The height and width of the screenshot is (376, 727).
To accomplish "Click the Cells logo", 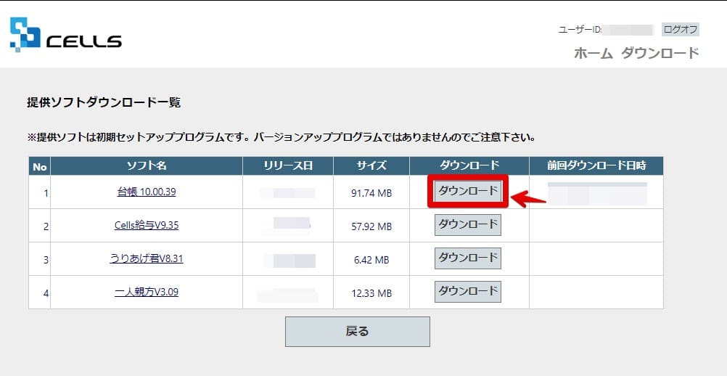I will (x=66, y=34).
